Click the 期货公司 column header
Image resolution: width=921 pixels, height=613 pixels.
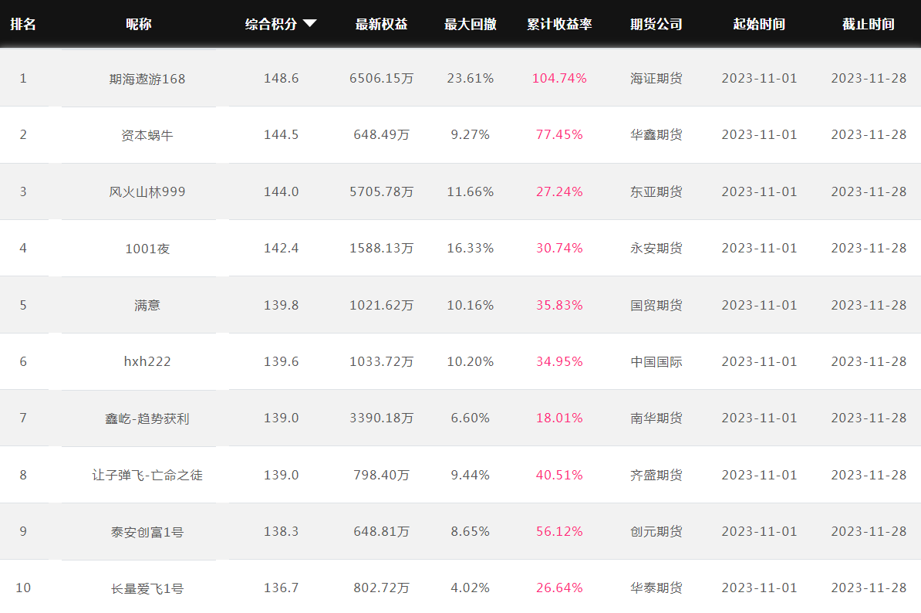656,24
